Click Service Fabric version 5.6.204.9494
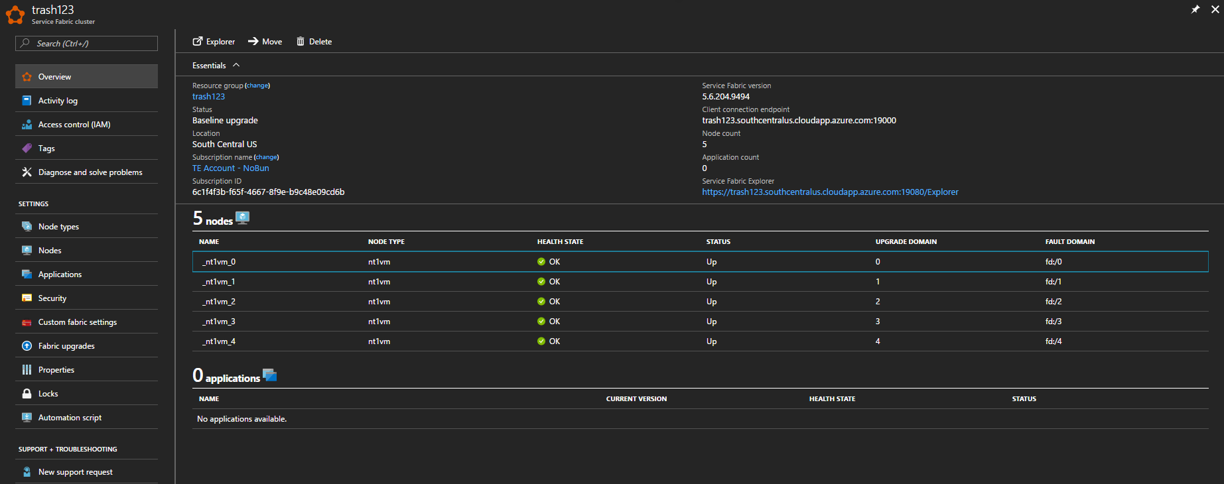The height and width of the screenshot is (484, 1224). (x=726, y=96)
